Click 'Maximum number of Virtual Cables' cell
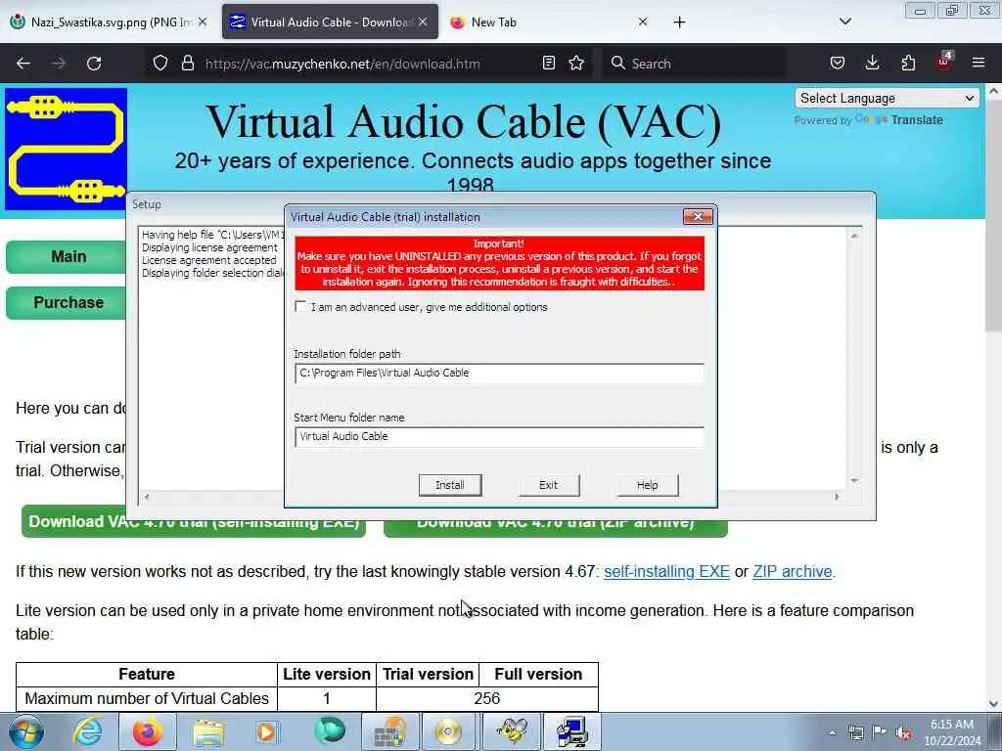 [x=147, y=698]
